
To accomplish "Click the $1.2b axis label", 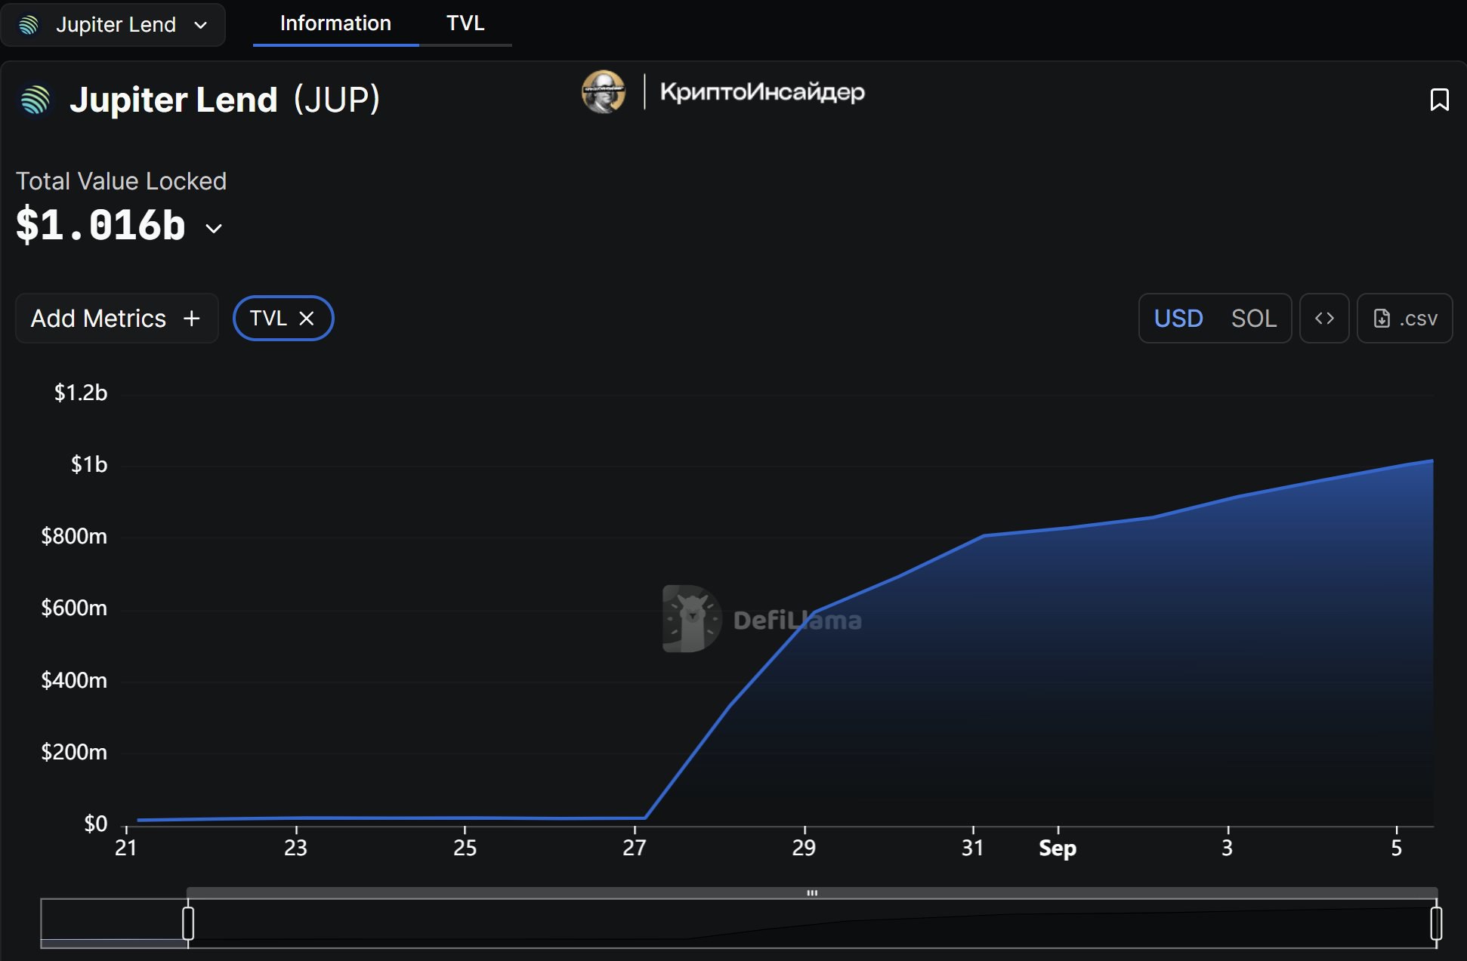I will (80, 393).
